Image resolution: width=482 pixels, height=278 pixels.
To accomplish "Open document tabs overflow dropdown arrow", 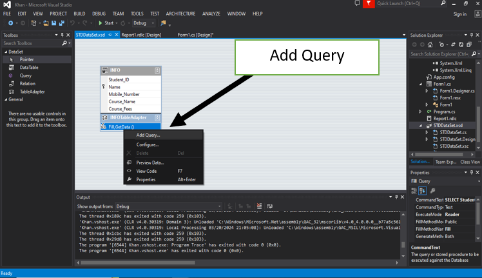I will point(404,35).
